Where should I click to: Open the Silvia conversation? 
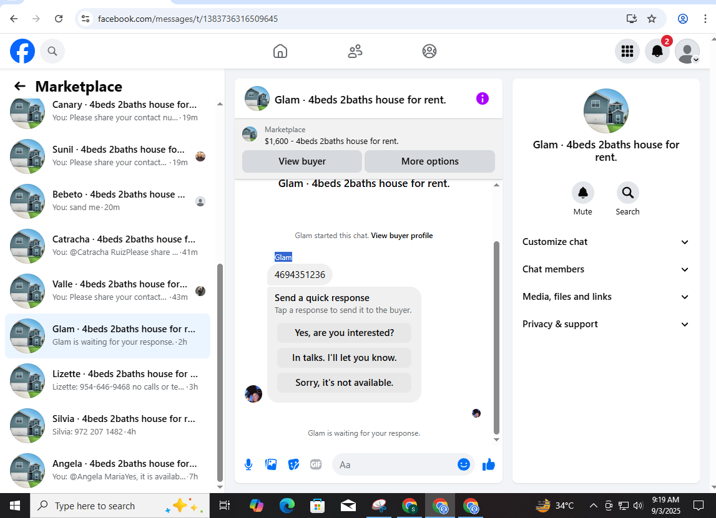(x=108, y=425)
